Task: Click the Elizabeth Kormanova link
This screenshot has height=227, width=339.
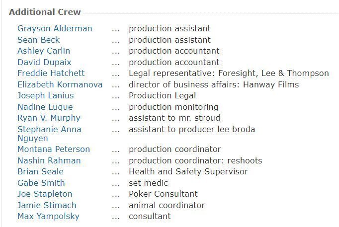Action: (x=60, y=84)
